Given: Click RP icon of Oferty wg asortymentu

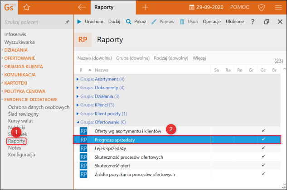Looking at the screenshot, I should [83, 131].
